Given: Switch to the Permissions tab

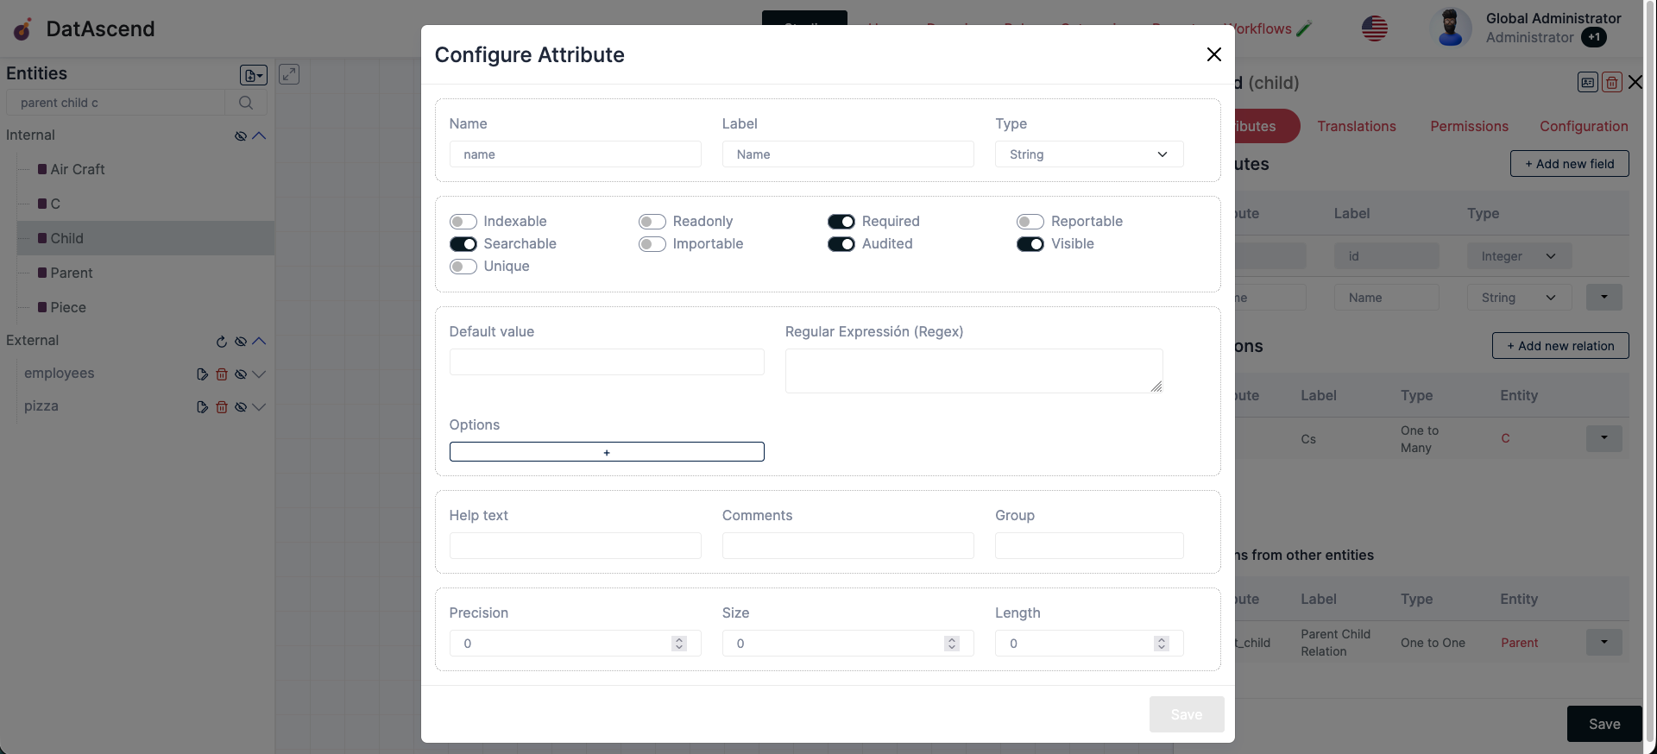Looking at the screenshot, I should 1469,126.
